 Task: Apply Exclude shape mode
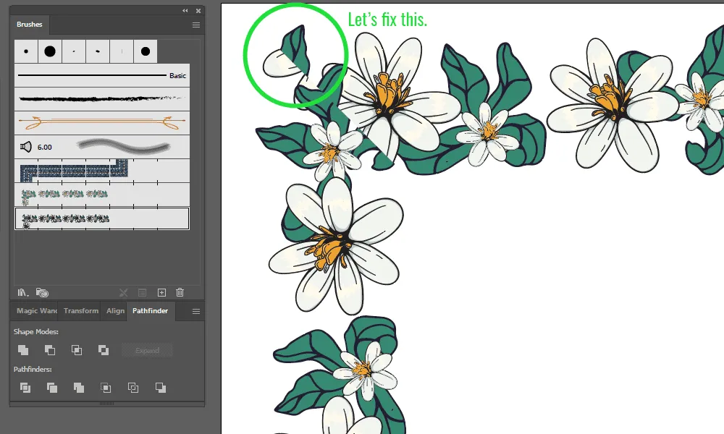[104, 350]
